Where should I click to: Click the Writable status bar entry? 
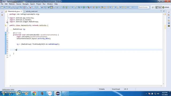coord(102,89)
